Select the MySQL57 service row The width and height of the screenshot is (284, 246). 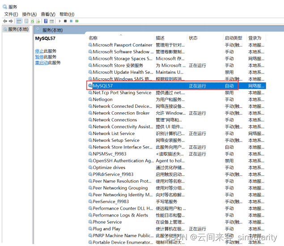pos(177,86)
